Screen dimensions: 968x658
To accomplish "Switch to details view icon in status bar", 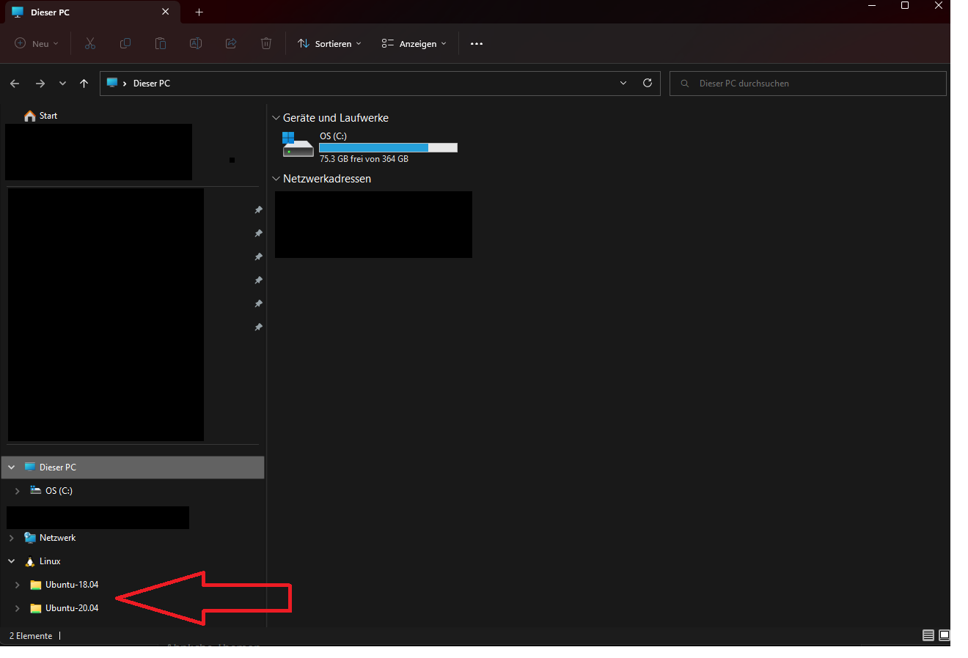I will point(928,635).
